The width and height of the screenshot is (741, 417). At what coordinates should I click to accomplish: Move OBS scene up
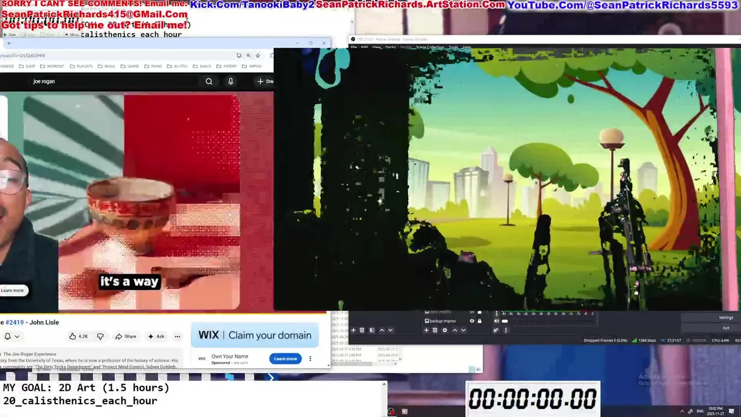click(381, 330)
